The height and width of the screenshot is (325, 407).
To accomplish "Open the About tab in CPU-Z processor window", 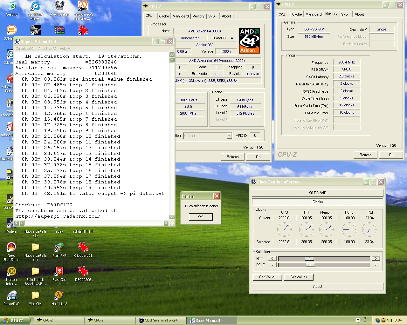I will (226, 16).
